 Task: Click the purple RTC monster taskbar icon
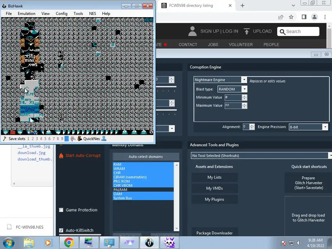(169, 243)
